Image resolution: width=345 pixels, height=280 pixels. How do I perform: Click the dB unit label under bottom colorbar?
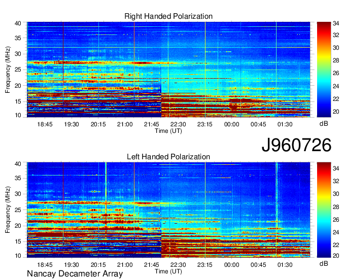pyautogui.click(x=324, y=264)
